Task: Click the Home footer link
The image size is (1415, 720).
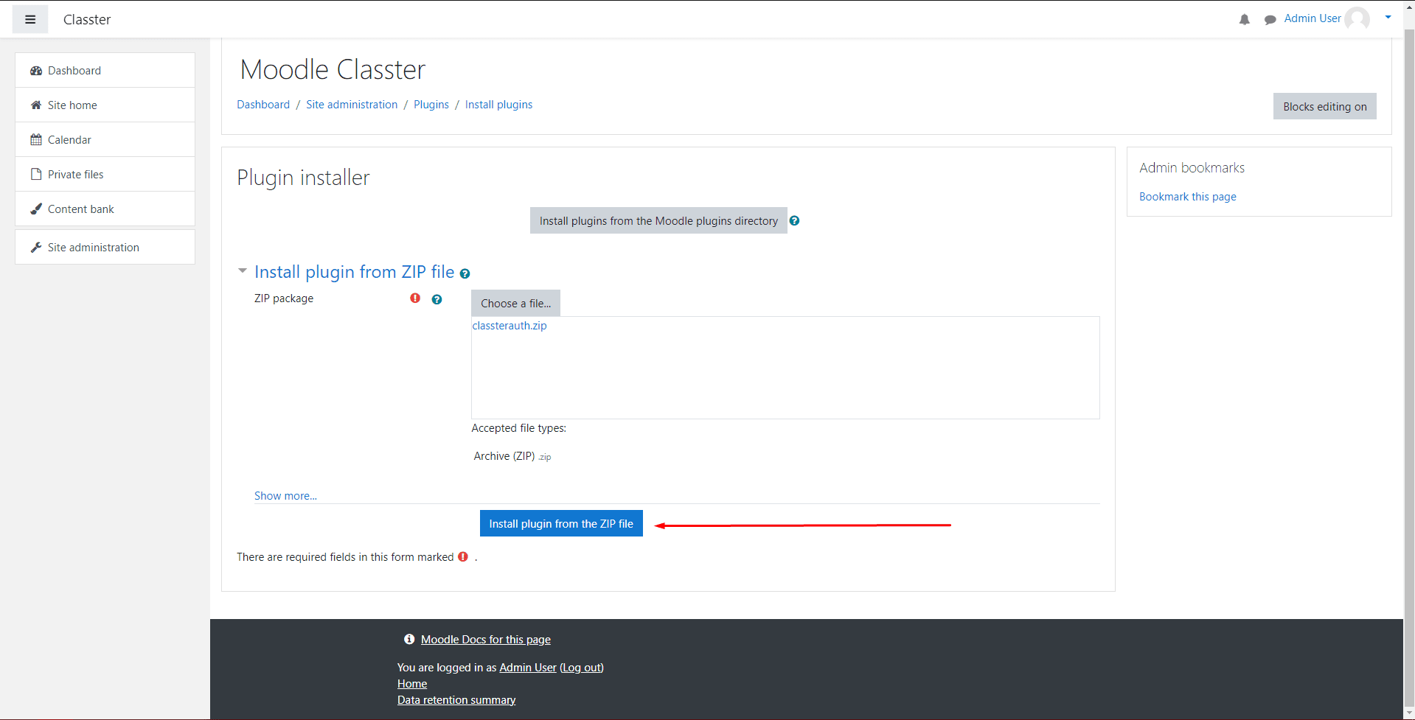Action: pyautogui.click(x=412, y=684)
